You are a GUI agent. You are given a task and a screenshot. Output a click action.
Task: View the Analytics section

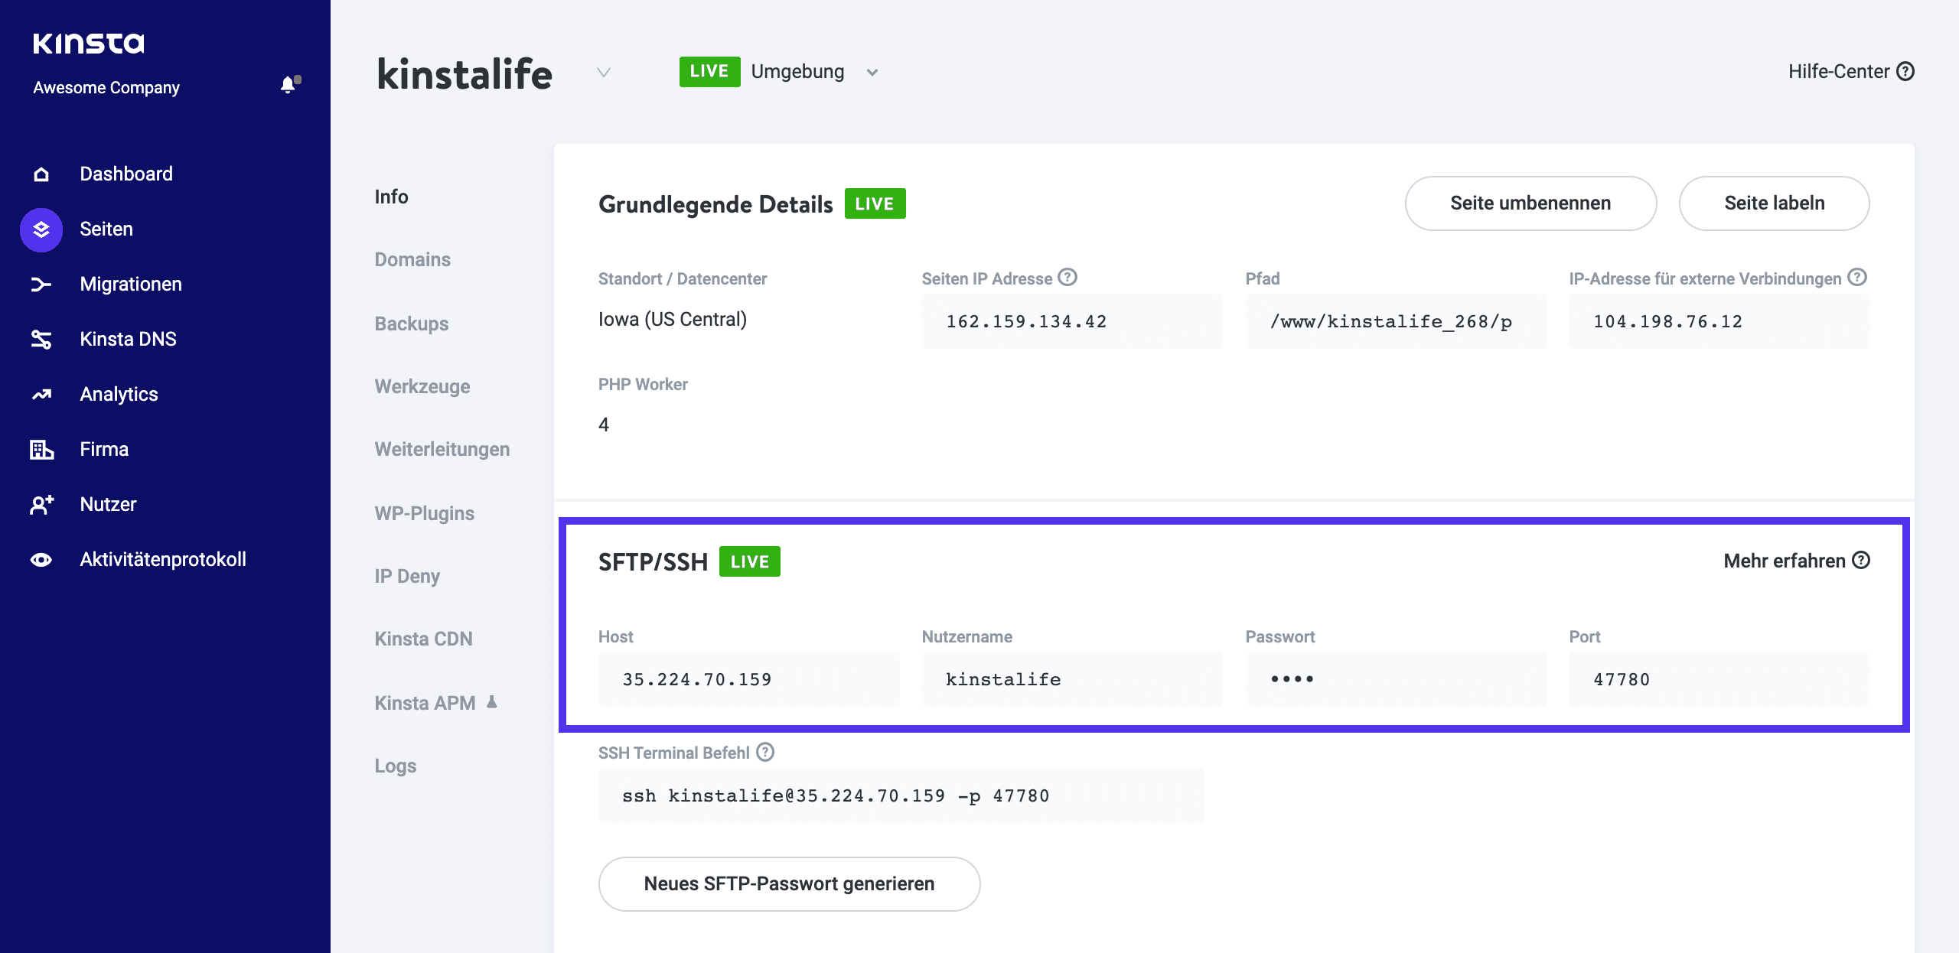click(118, 394)
